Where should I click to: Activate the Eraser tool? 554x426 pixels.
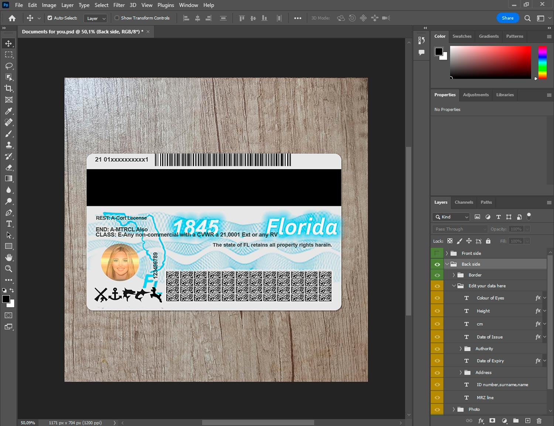[x=9, y=168]
